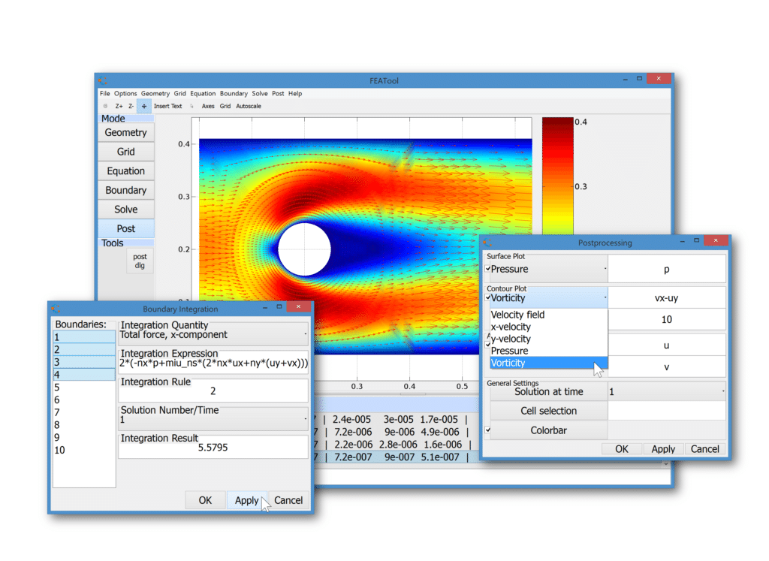This screenshot has height=561, width=769.
Task: Switch to Solve mode in the sidebar
Action: pyautogui.click(x=125, y=209)
